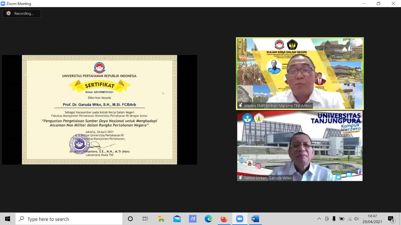Open the Mail app in taskbar
This screenshot has height=225, width=401.
tap(177, 219)
